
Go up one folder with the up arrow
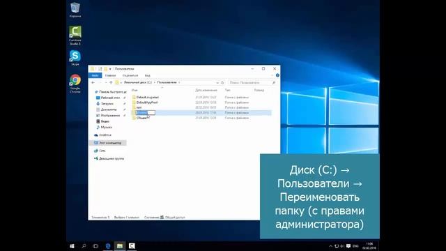tap(111, 82)
